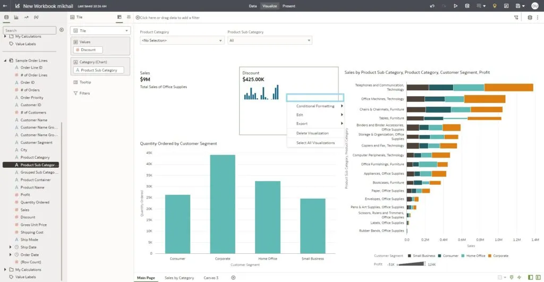Image resolution: width=544 pixels, height=282 pixels.
Task: Add a new canvas with the plus icon
Action: [233, 278]
